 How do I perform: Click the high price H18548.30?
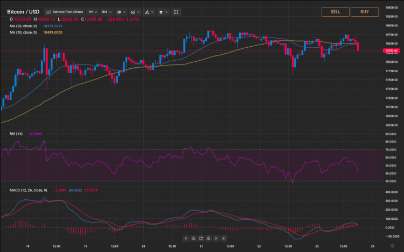tap(44, 19)
